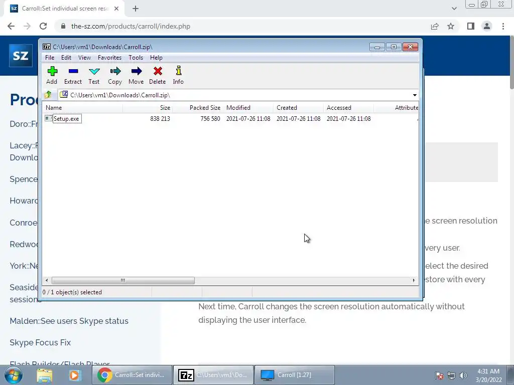Sort by the Modified column header

pyautogui.click(x=248, y=108)
